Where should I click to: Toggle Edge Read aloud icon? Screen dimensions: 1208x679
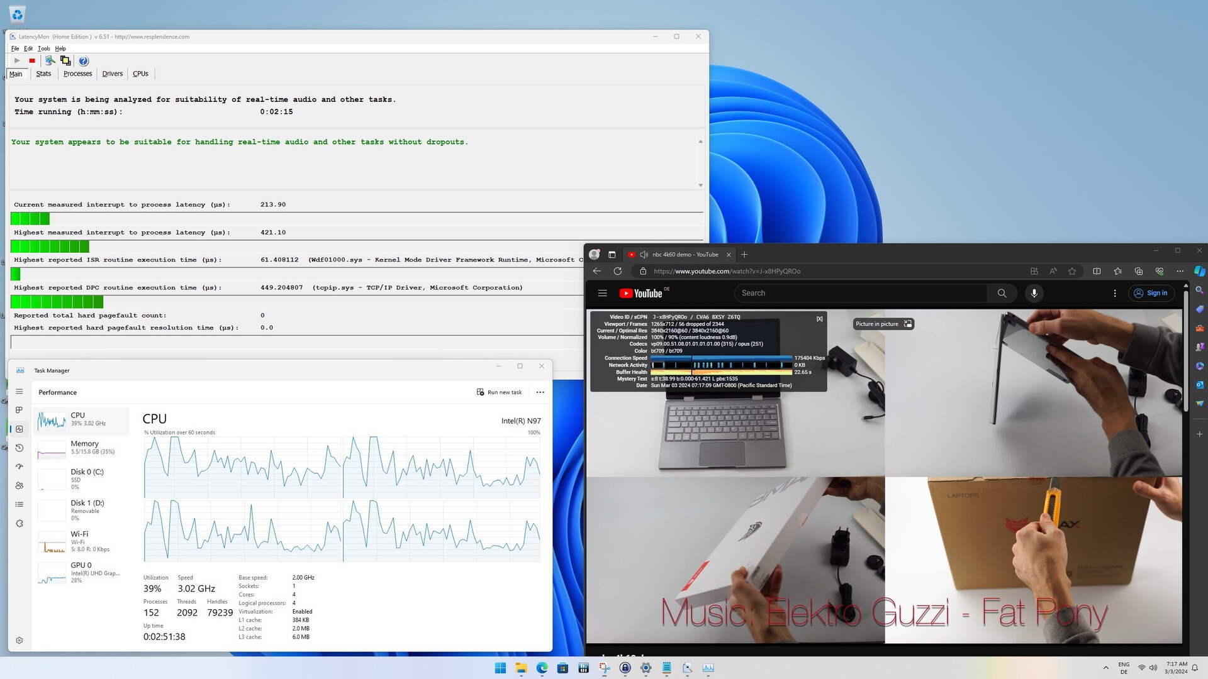click(x=1053, y=271)
